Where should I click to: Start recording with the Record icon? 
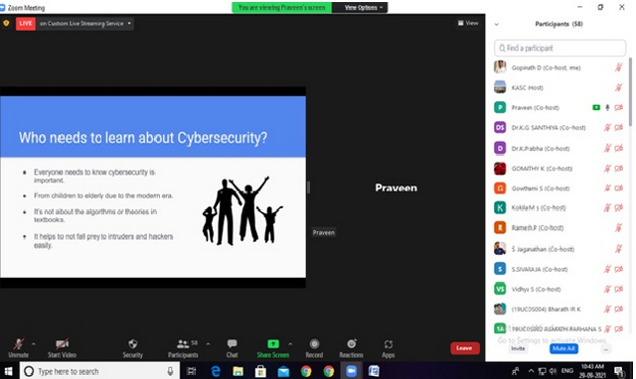click(x=314, y=344)
